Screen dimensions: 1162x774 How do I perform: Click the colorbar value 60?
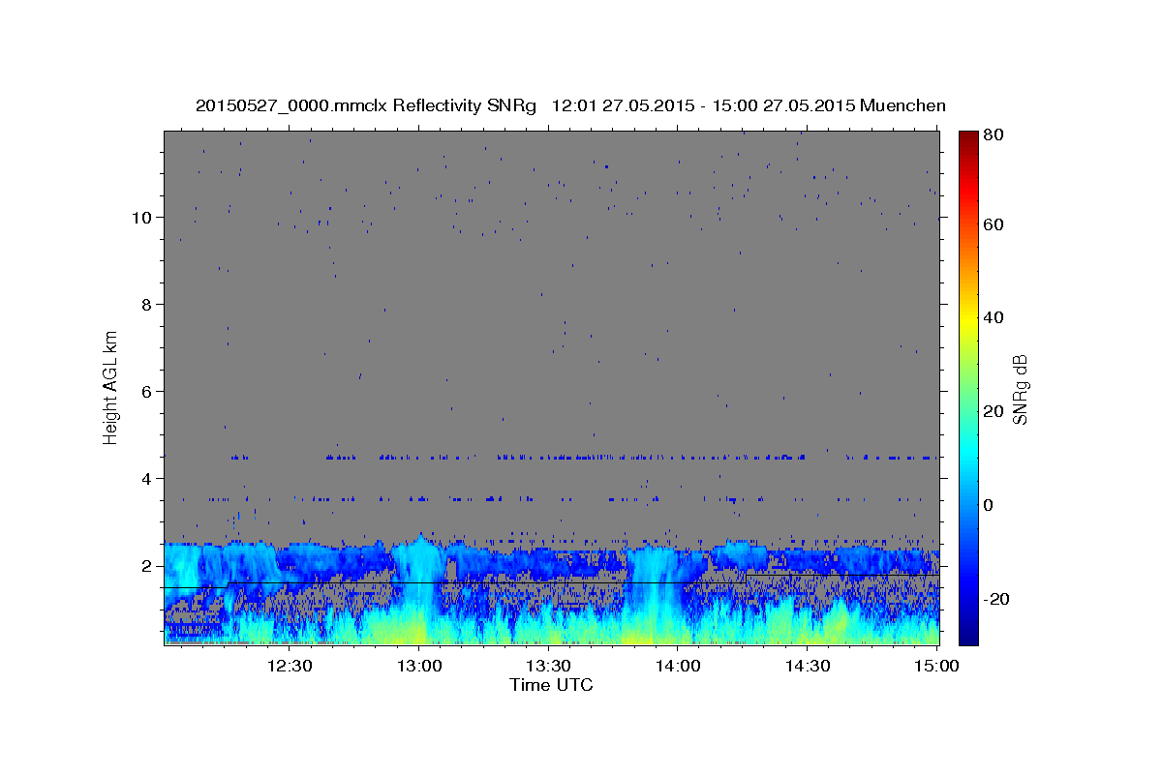[993, 224]
